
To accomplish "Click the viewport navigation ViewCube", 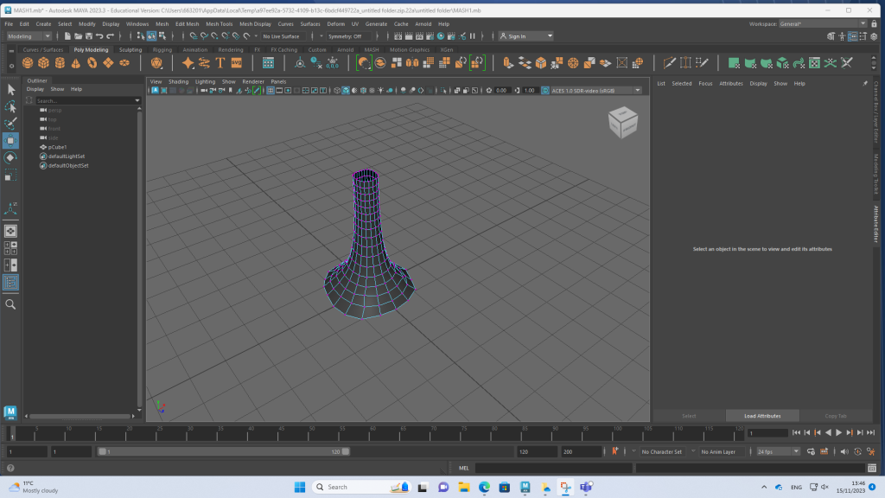I will 623,122.
